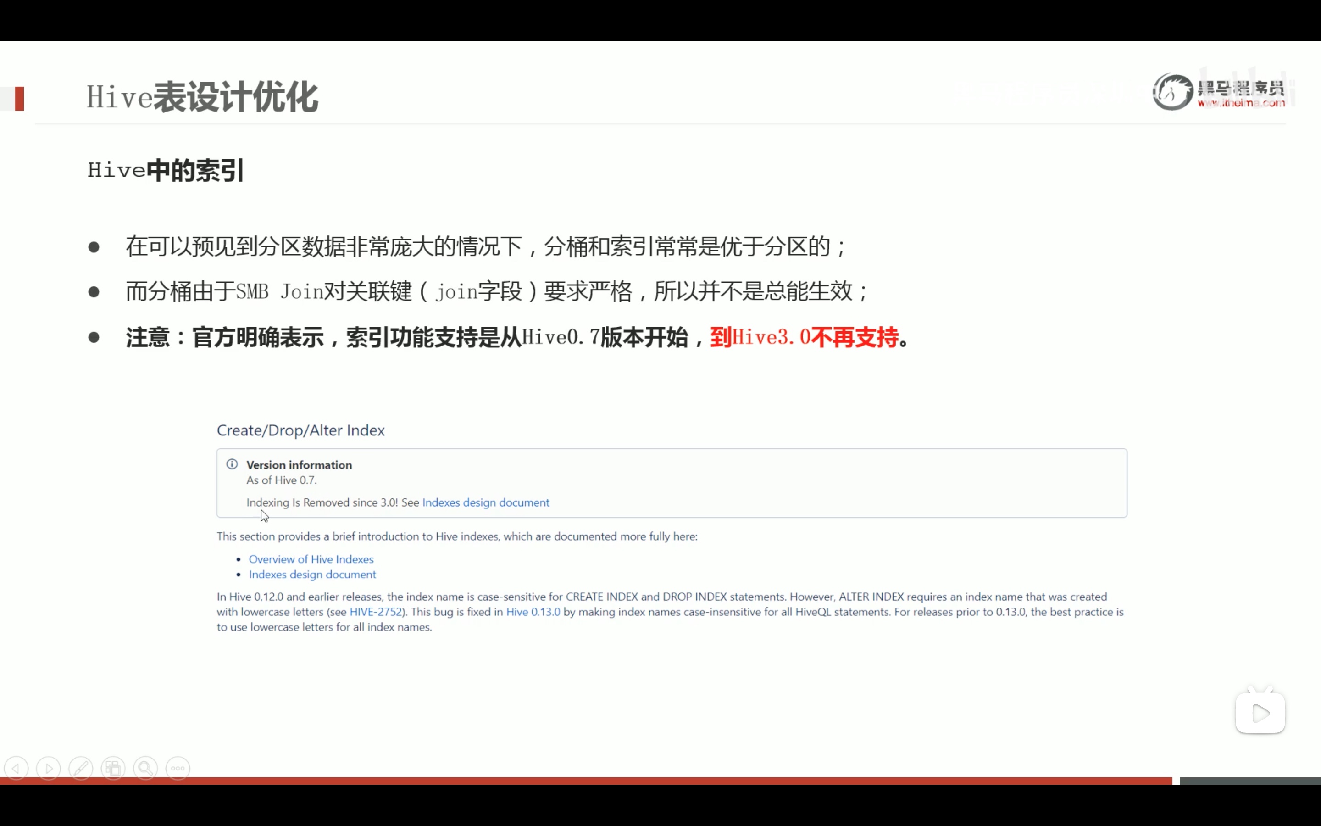Image resolution: width=1321 pixels, height=826 pixels.
Task: Click the Version information label
Action: [x=299, y=465]
